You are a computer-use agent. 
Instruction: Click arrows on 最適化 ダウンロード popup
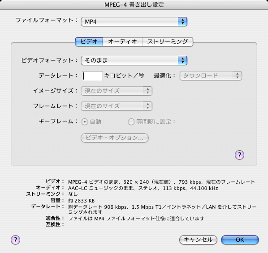[x=238, y=76]
